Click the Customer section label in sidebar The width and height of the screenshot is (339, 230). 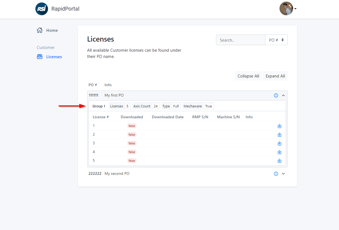[x=46, y=48]
